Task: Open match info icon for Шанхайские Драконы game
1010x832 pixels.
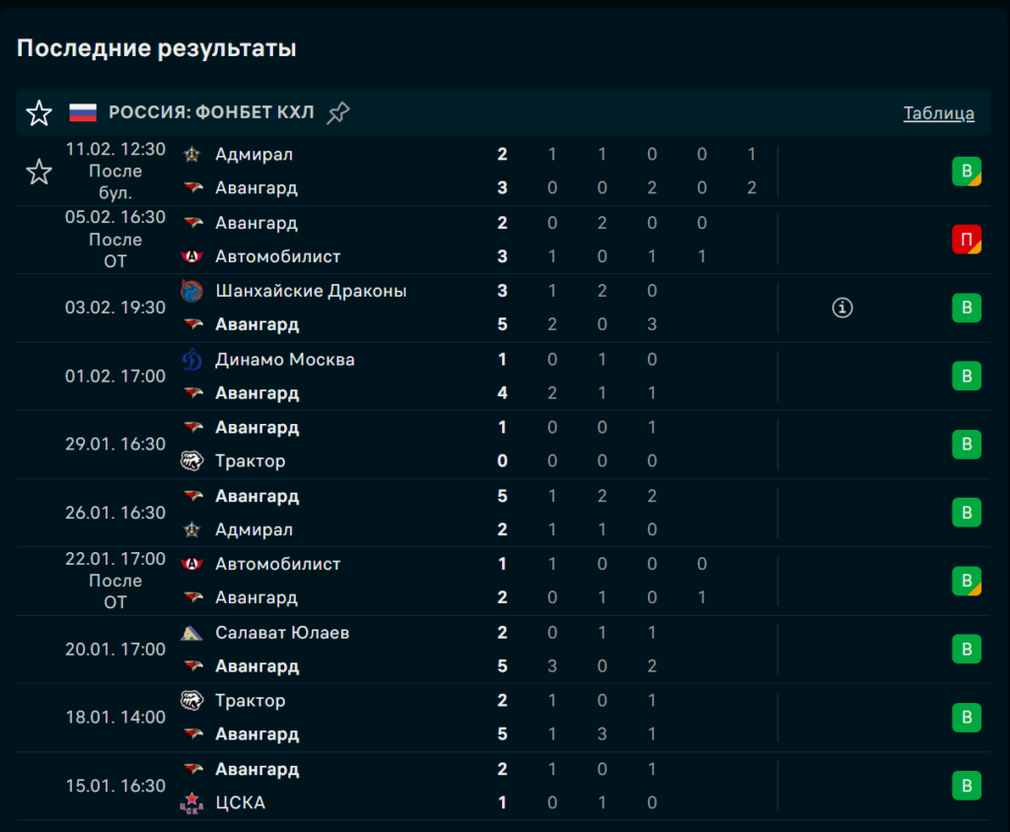Action: point(842,308)
